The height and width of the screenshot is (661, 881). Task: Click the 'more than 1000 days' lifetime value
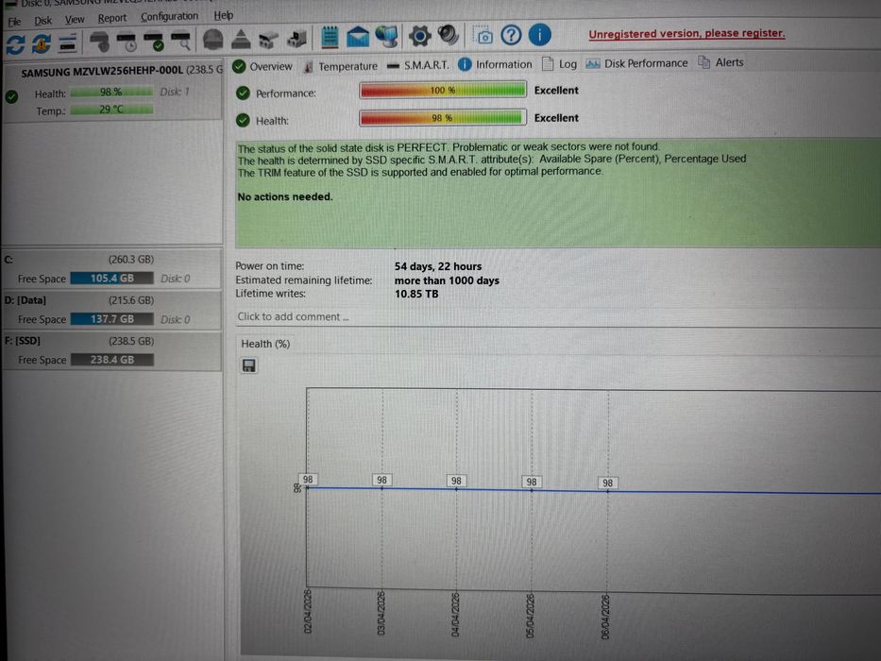[447, 280]
